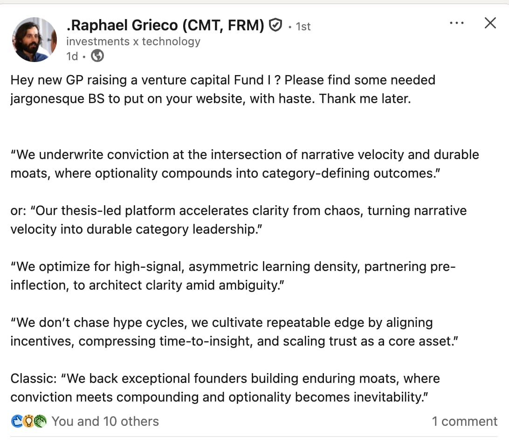The image size is (509, 444).
Task: Open the three-dot post options menu
Action: tap(456, 23)
